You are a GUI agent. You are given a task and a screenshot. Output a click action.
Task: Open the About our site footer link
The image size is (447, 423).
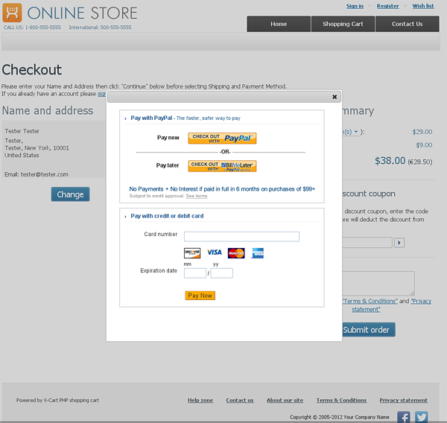(x=285, y=400)
